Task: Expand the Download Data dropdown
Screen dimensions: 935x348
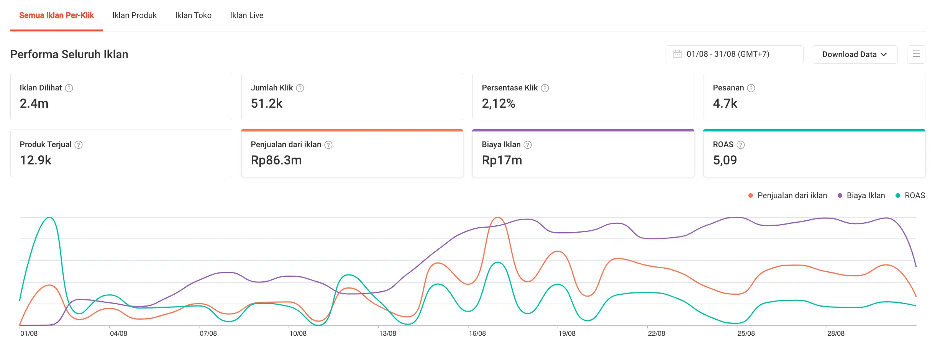Action: (855, 54)
